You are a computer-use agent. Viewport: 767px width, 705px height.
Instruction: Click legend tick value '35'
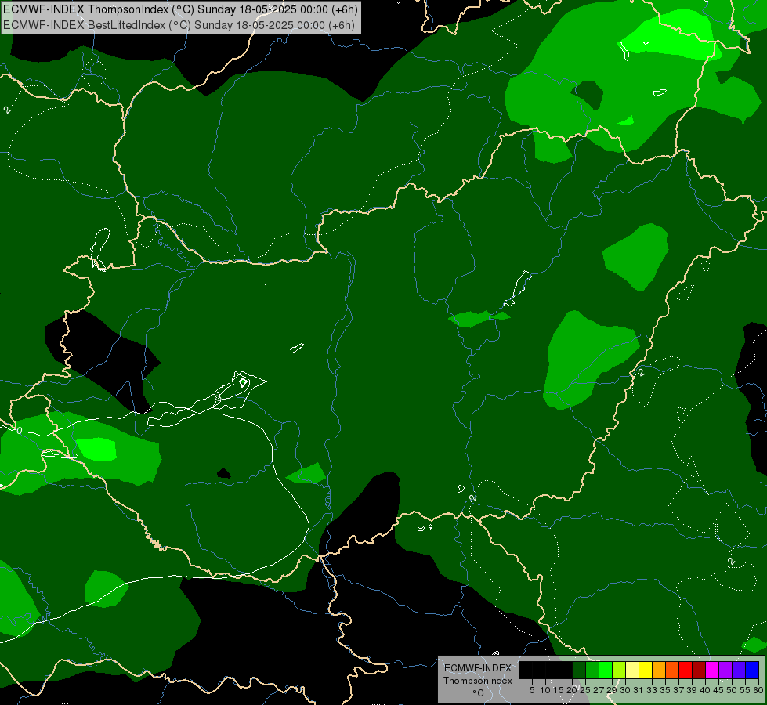(x=666, y=690)
